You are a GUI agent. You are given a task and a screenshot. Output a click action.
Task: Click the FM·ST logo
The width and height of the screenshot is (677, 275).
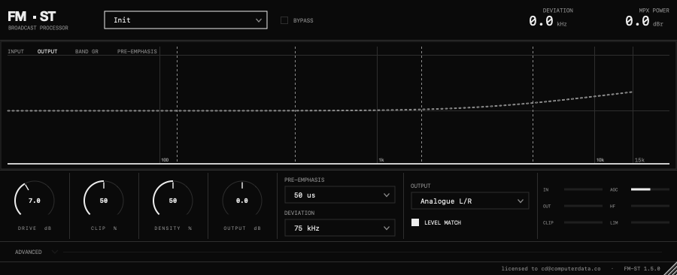[32, 17]
